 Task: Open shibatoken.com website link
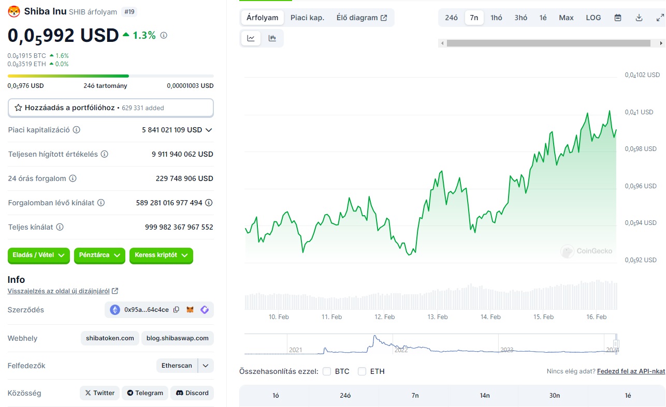coord(110,338)
